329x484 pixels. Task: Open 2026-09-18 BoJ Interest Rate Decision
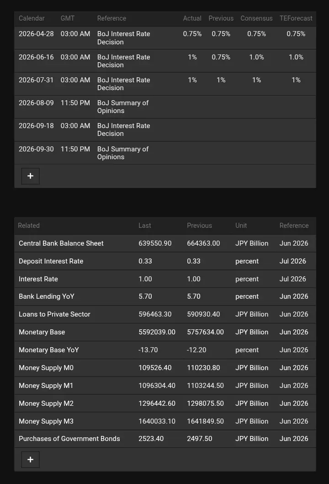(124, 129)
